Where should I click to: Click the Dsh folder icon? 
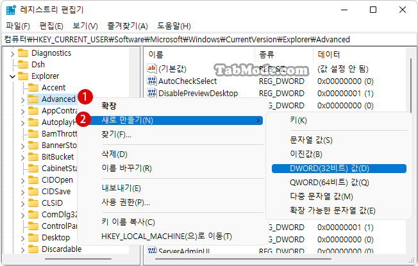click(23, 65)
